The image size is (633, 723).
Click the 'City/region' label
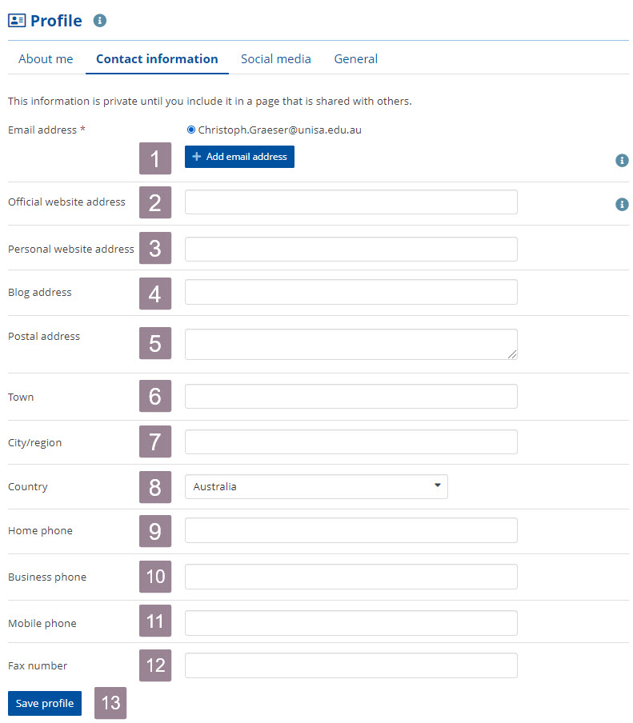tap(34, 442)
